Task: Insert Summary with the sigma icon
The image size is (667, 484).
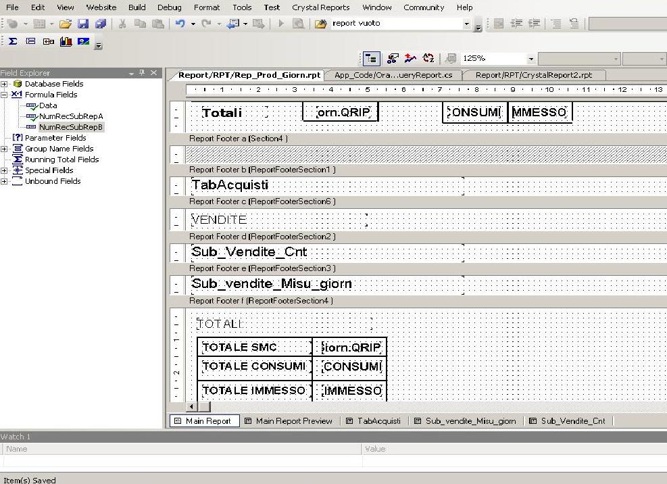Action: coord(13,41)
